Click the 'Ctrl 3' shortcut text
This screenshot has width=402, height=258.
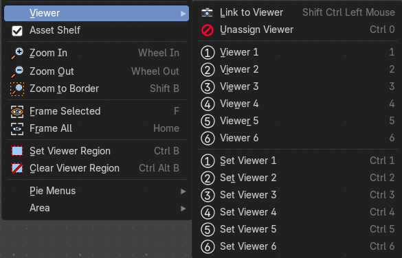382,195
